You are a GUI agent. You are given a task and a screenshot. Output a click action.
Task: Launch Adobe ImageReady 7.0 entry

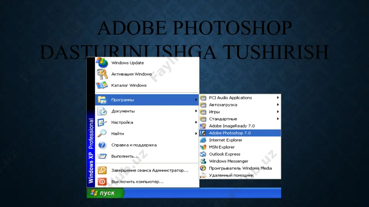click(240, 126)
